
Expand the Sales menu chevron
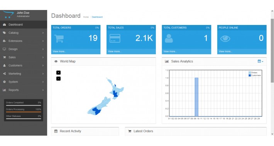(43, 57)
